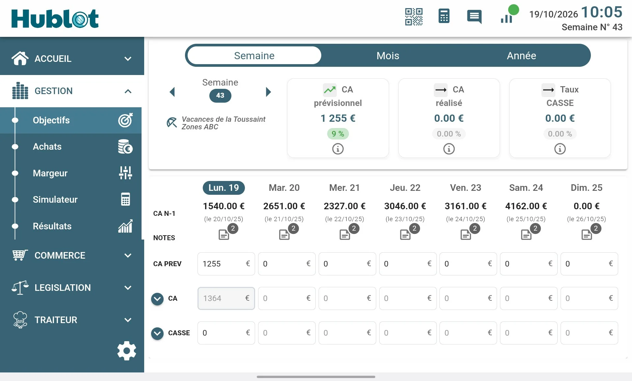Edit CA PREV field for Mar. 20
The image size is (632, 381).
[287, 264]
